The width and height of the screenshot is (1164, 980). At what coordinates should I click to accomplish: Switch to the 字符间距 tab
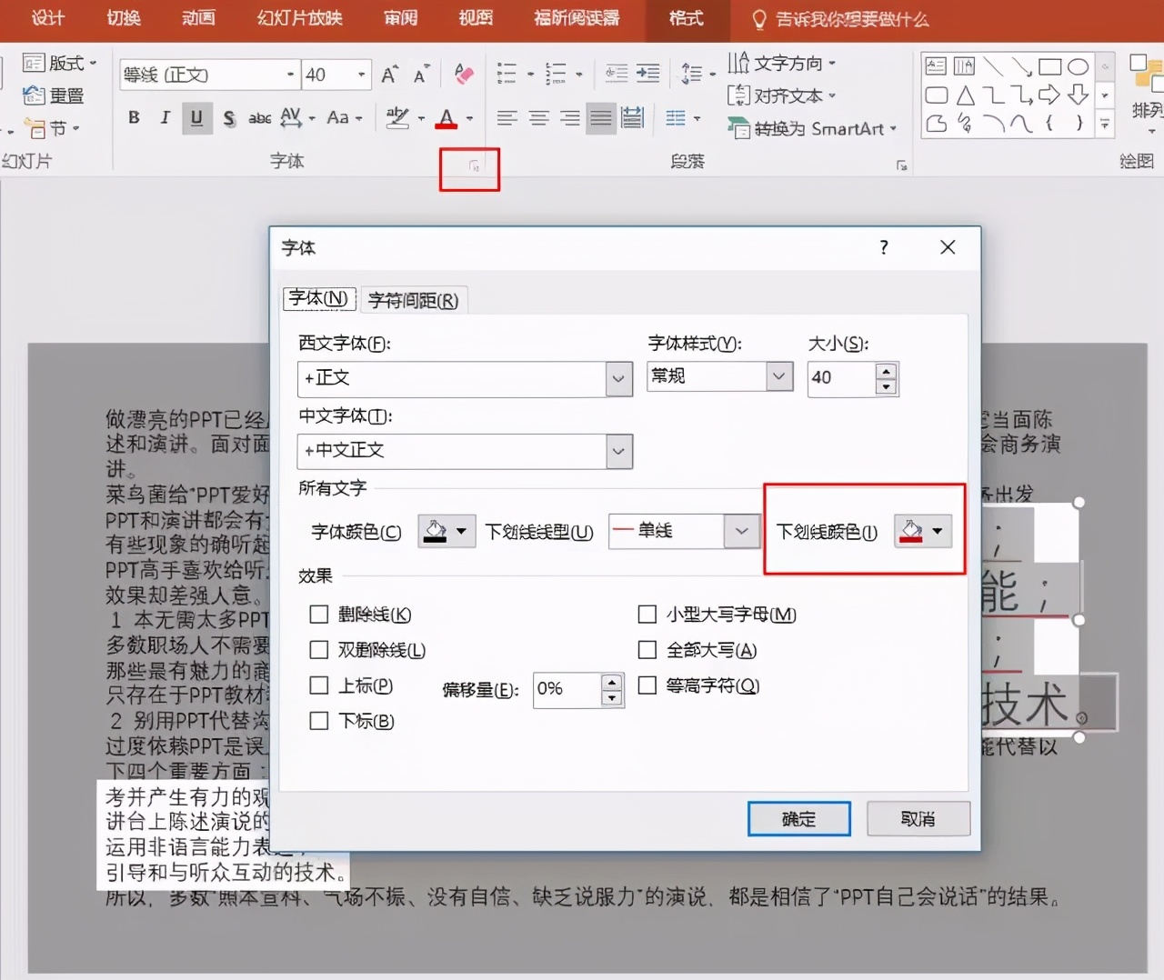click(x=414, y=299)
